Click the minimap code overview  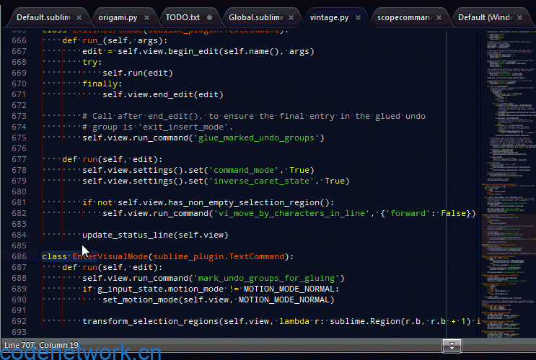(x=509, y=184)
